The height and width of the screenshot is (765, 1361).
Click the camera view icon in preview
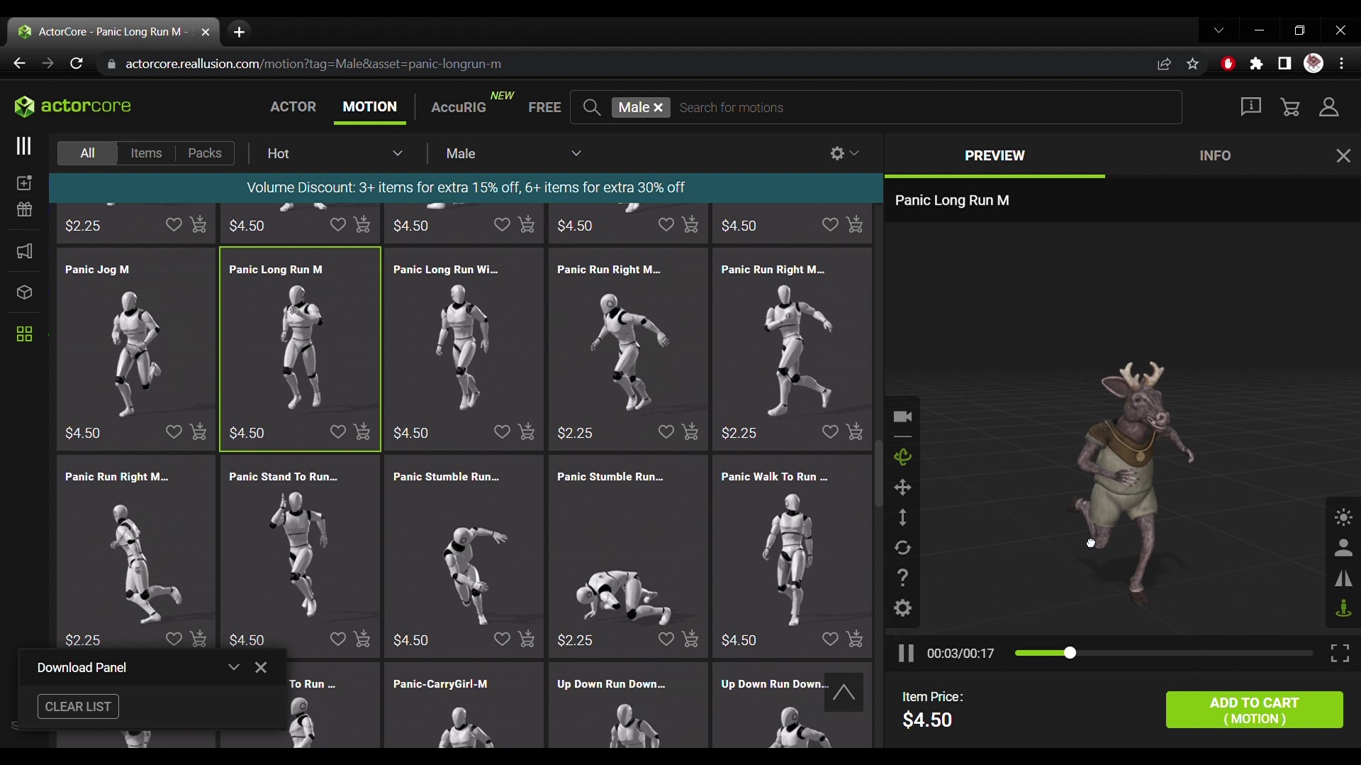(x=902, y=416)
